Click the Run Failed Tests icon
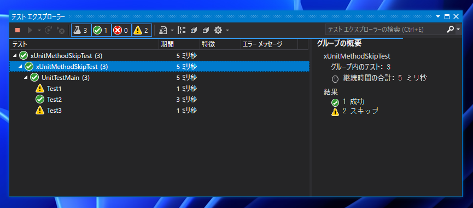 60,30
